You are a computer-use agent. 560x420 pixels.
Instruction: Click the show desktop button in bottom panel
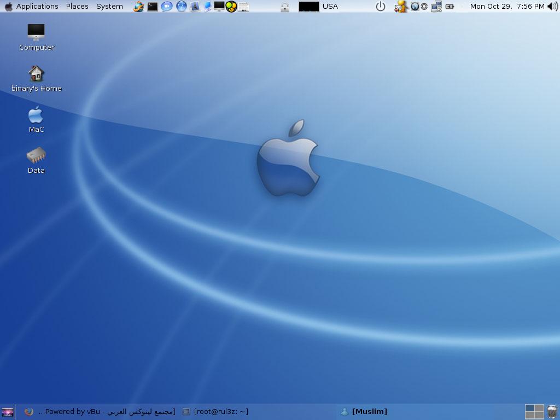coord(8,412)
